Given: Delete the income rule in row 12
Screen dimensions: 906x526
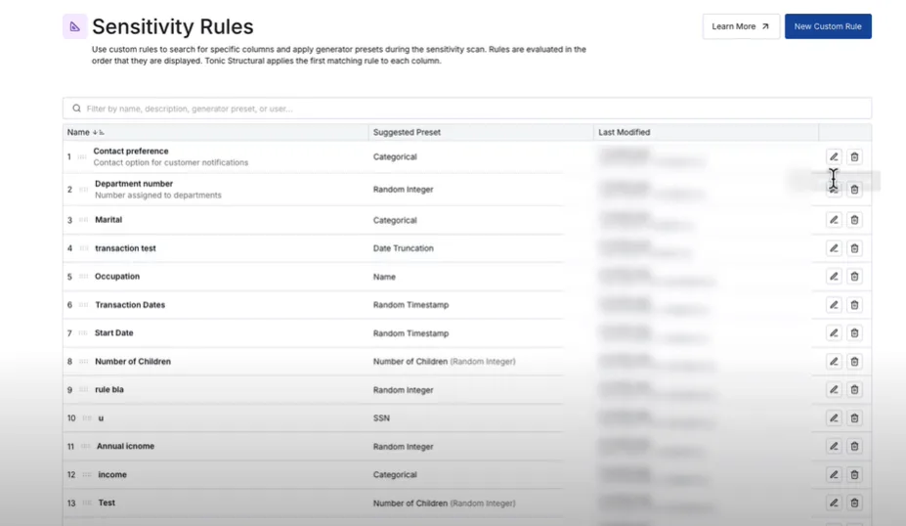Looking at the screenshot, I should [x=854, y=474].
